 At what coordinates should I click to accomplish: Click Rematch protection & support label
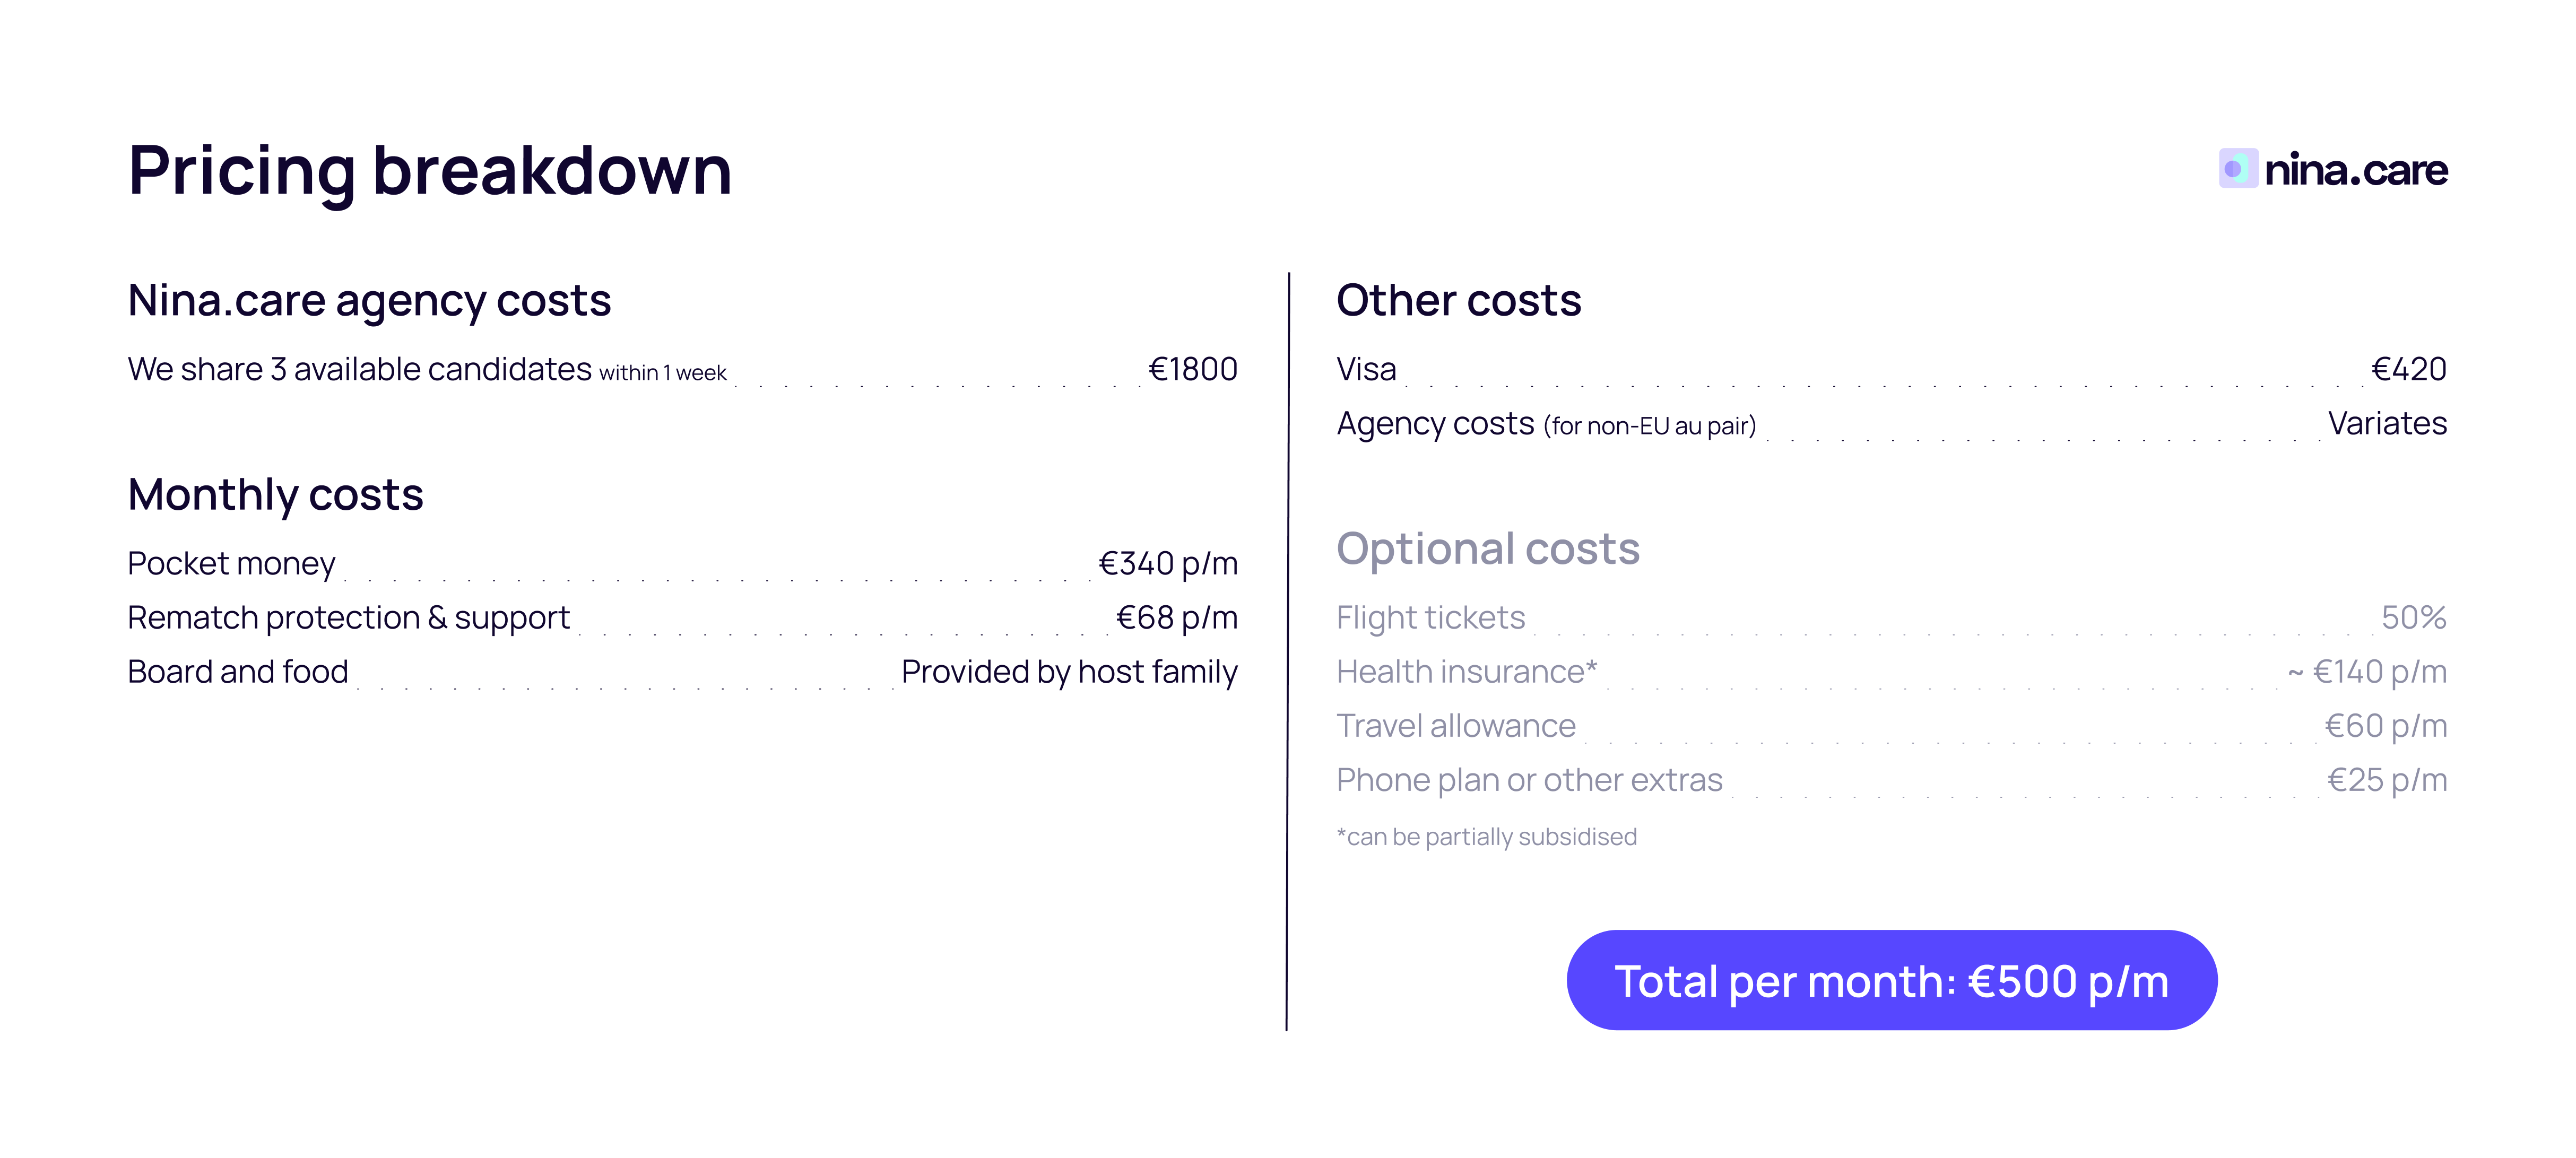[x=348, y=617]
